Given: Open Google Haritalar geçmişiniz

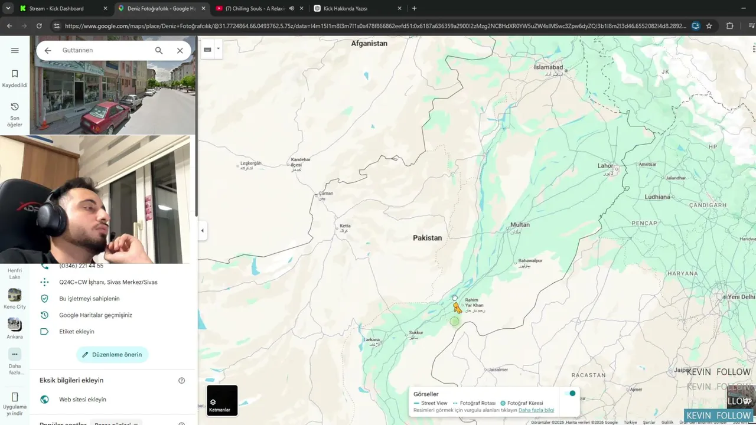Looking at the screenshot, I should click(96, 315).
